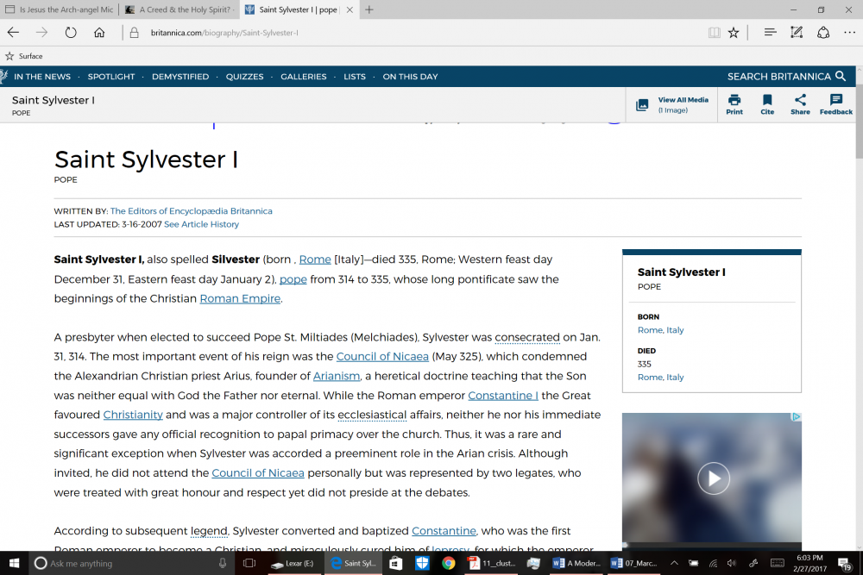Click the Search Britannica magnifier
Image resolution: width=863 pixels, height=575 pixels.
(x=841, y=76)
